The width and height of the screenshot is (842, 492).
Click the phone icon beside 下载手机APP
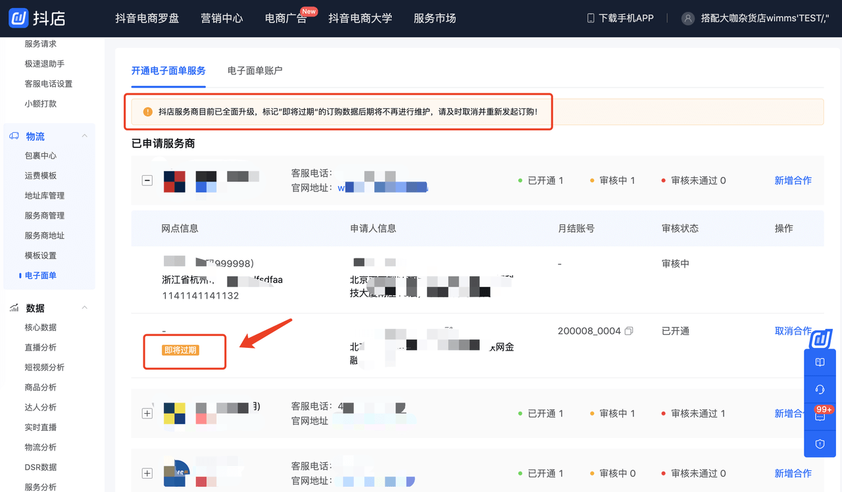[x=590, y=18]
